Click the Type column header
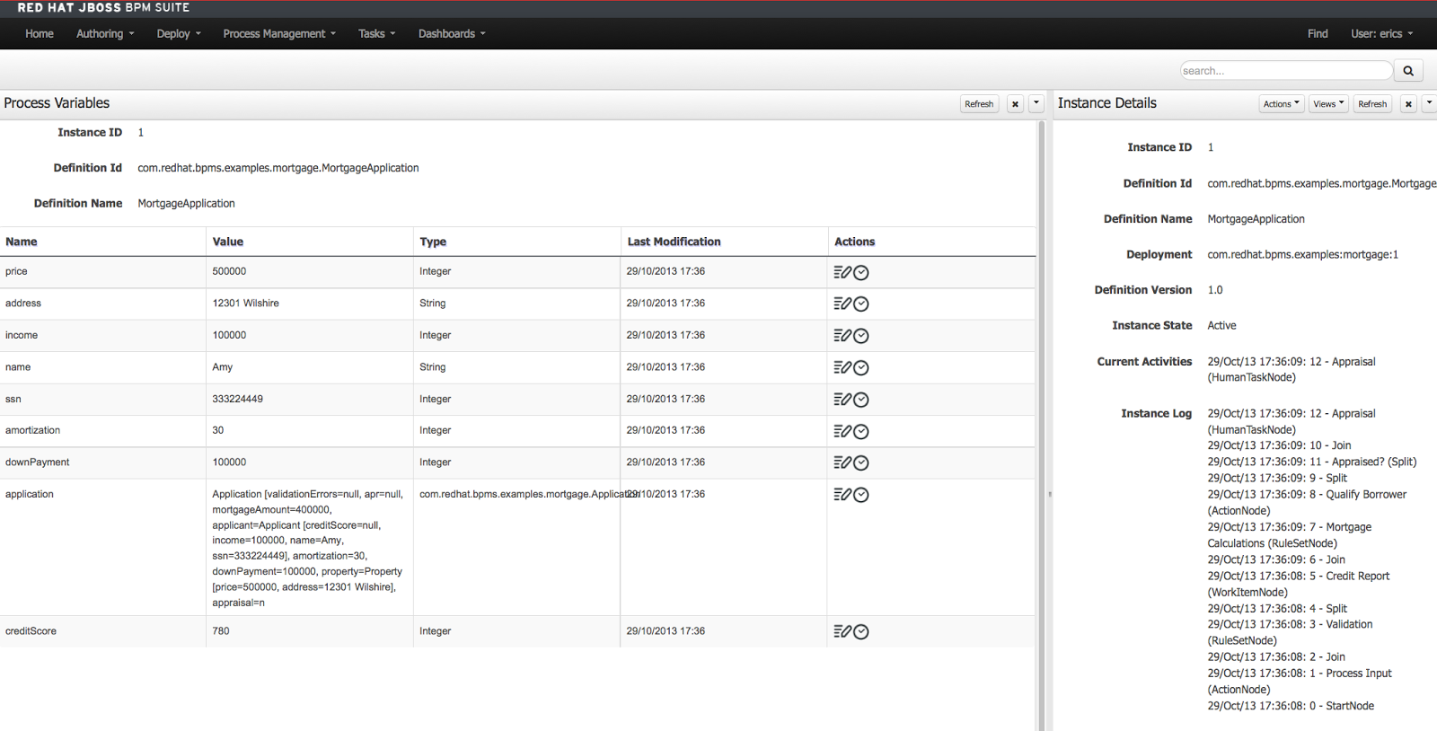This screenshot has height=731, width=1437. click(x=433, y=242)
